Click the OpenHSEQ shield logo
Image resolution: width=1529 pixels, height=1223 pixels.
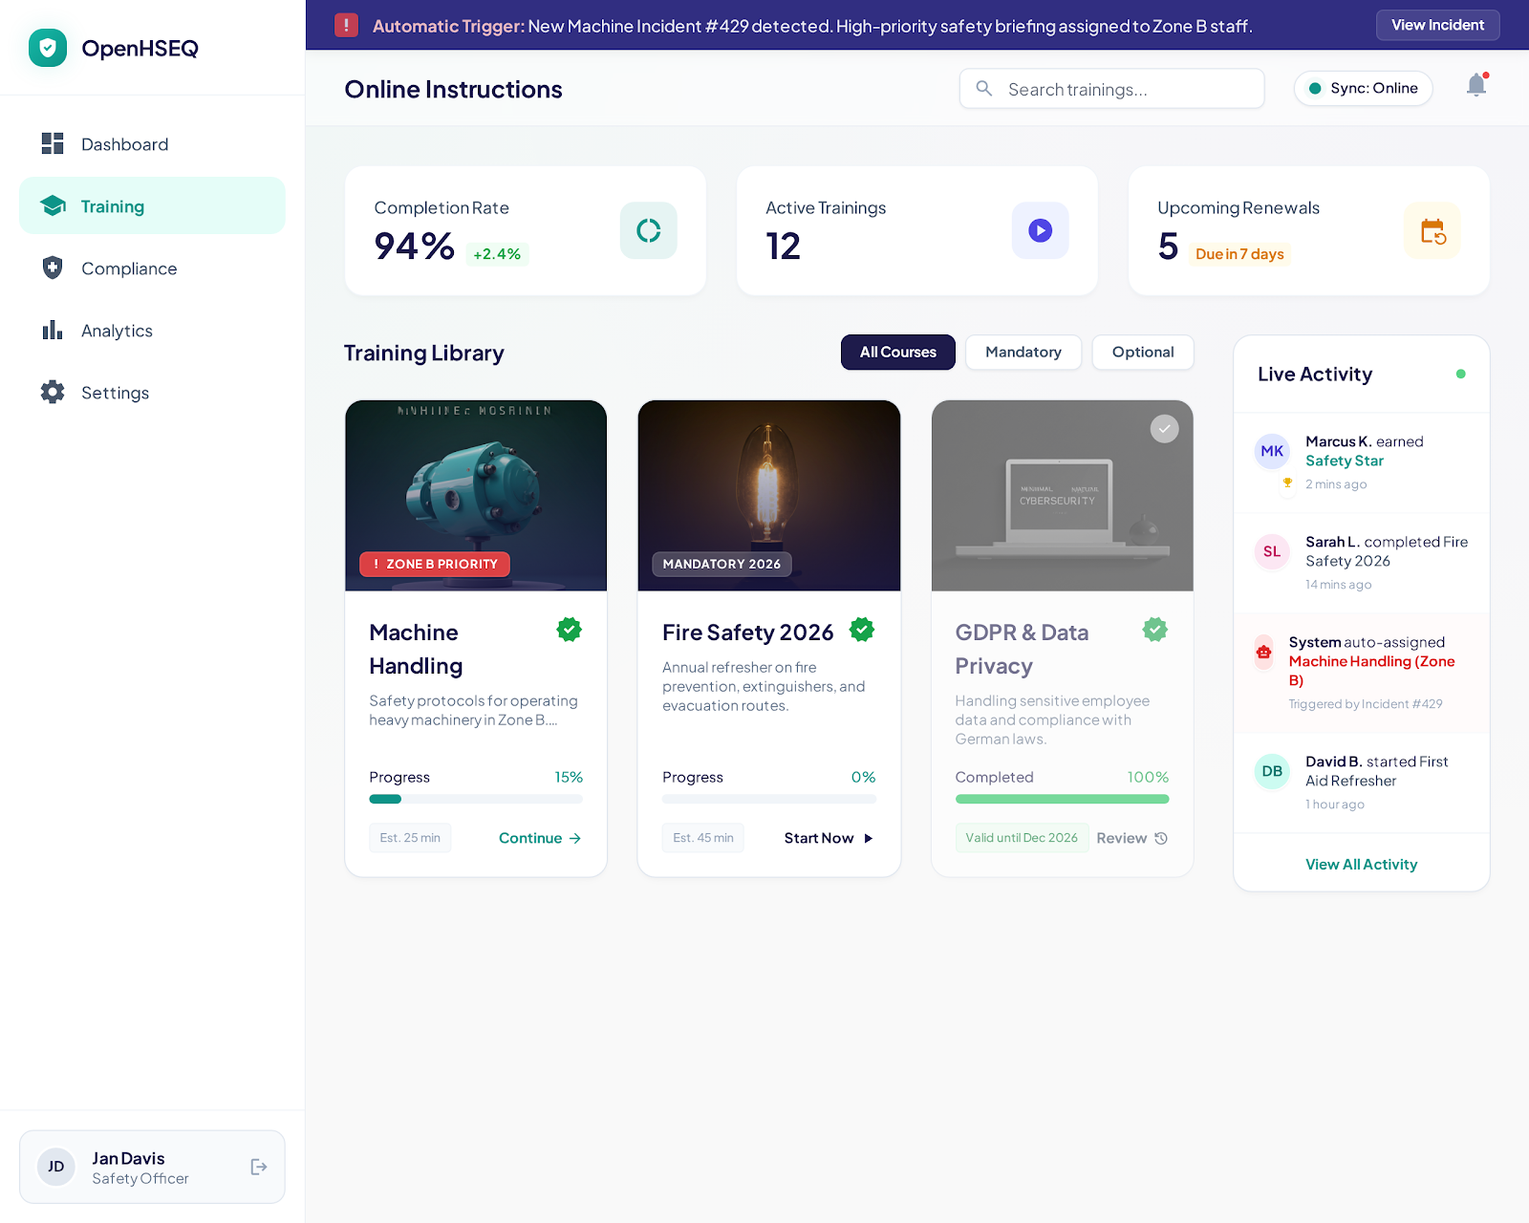pos(48,48)
